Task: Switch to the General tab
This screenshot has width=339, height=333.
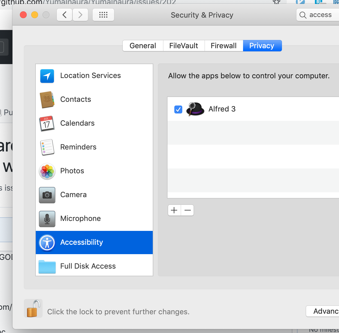Action: pos(143,46)
